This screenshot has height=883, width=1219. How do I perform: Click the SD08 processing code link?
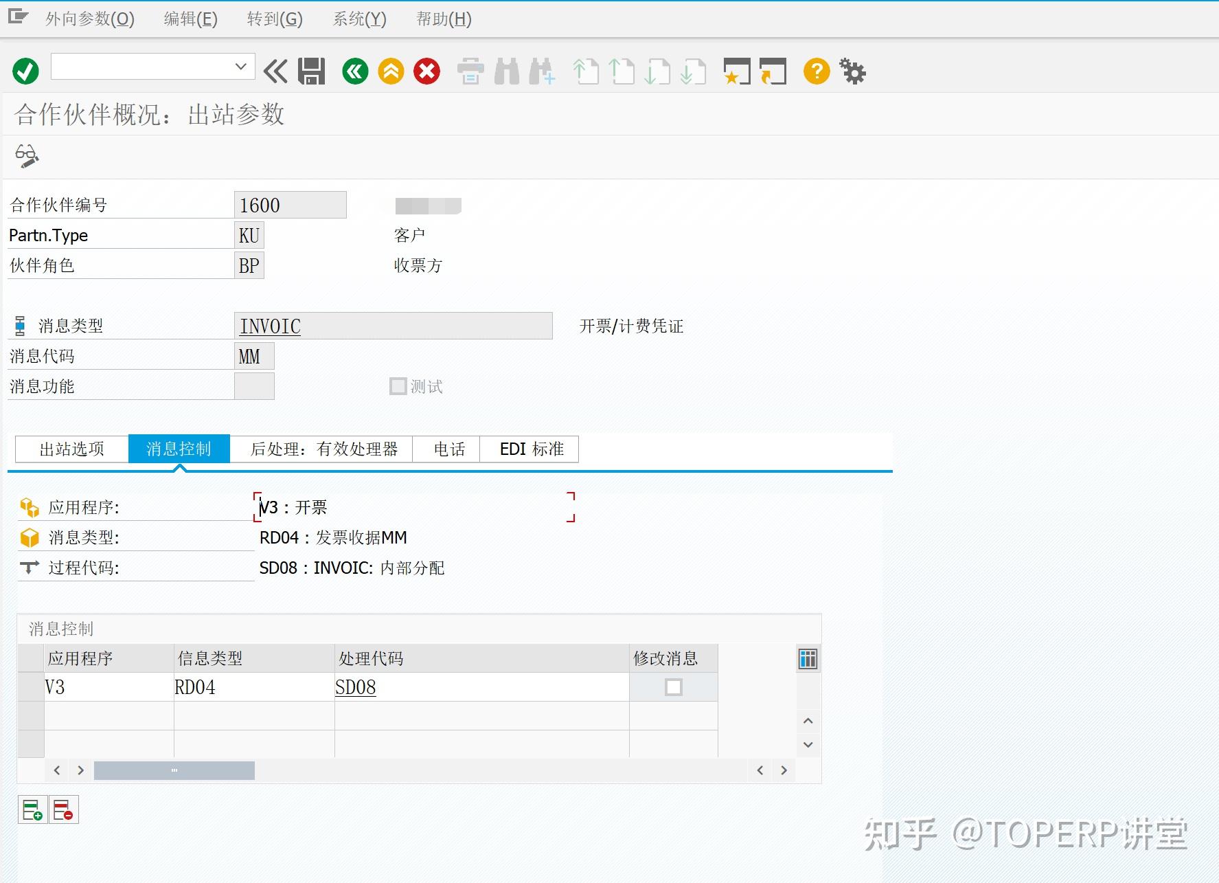point(355,686)
